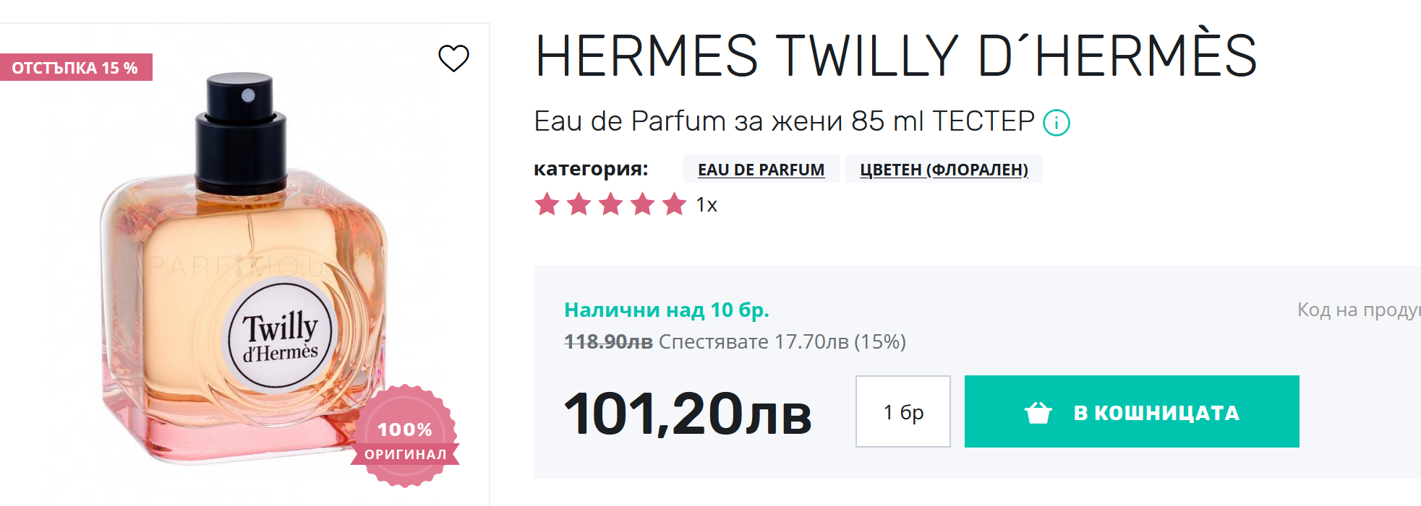Image resolution: width=1421 pixels, height=506 pixels.
Task: Click the crossed-out 118.90лв price
Action: coord(608,341)
